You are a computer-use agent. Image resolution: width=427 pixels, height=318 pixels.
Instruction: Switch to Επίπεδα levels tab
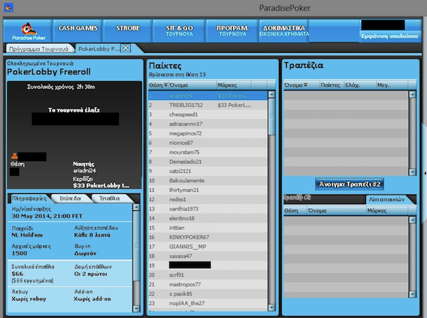tap(70, 198)
